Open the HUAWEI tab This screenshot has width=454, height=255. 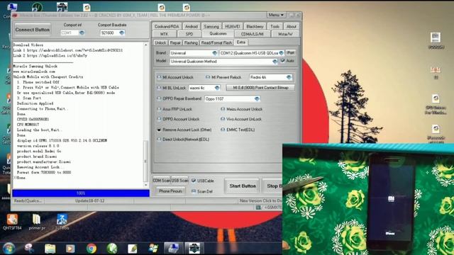(233, 26)
